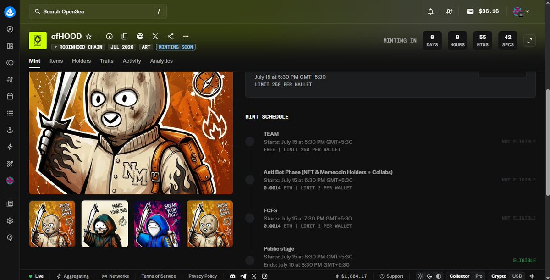Switch to the Activity tab
The height and width of the screenshot is (280, 550).
point(132,61)
